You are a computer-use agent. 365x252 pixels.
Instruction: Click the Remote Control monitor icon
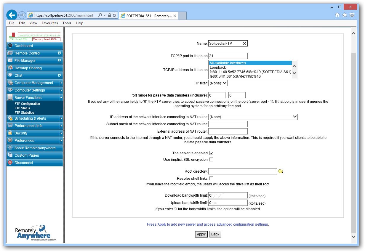pos(10,53)
